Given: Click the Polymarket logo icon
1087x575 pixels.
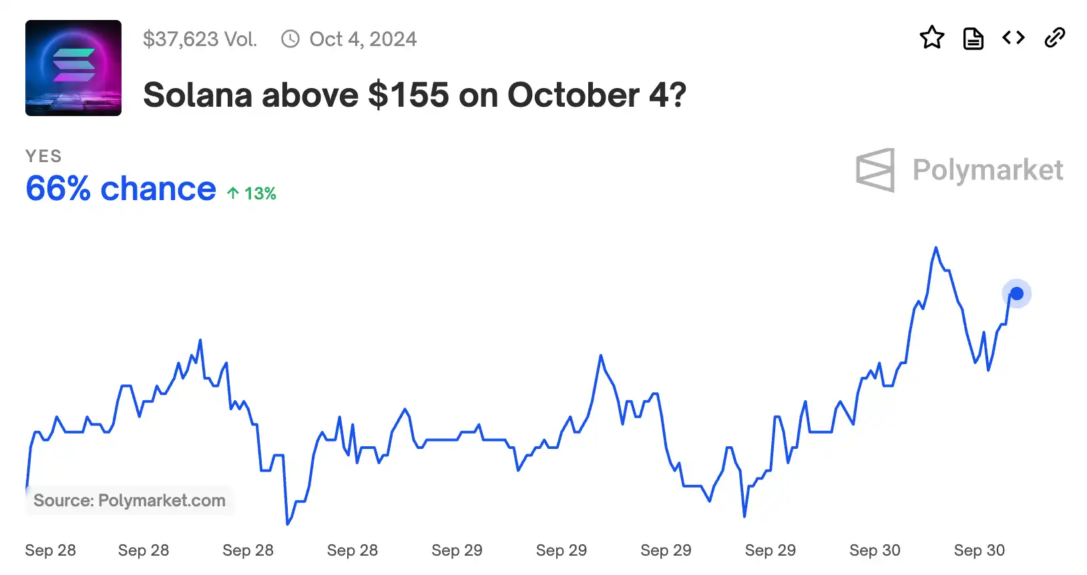Looking at the screenshot, I should coord(875,170).
